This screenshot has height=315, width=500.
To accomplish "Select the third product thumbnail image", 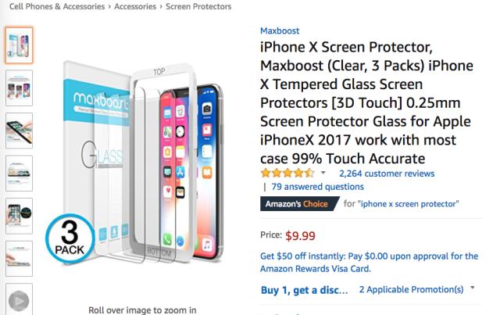I will click(19, 131).
